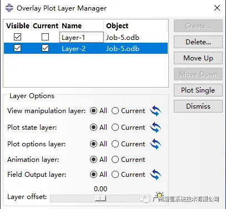The width and height of the screenshot is (226, 209).
Task: Toggle Visible checkbox for Layer-2
Action: point(17,48)
